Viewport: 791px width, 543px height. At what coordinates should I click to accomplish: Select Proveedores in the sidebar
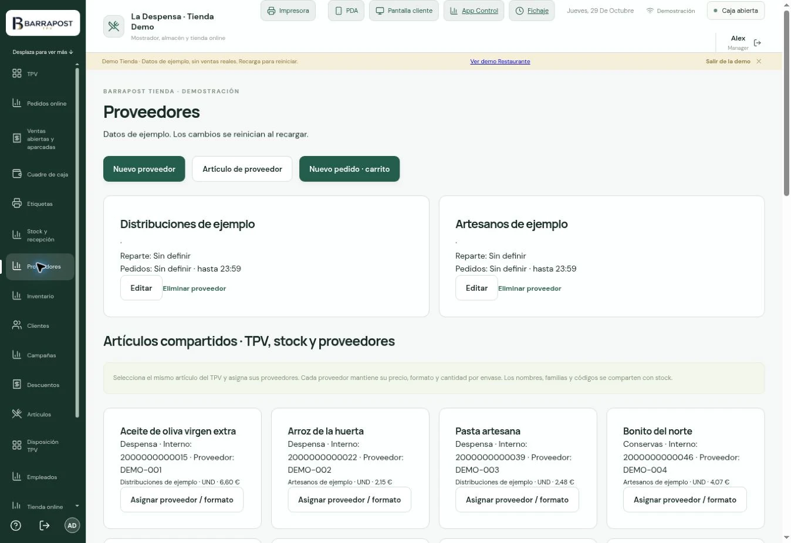[40, 267]
